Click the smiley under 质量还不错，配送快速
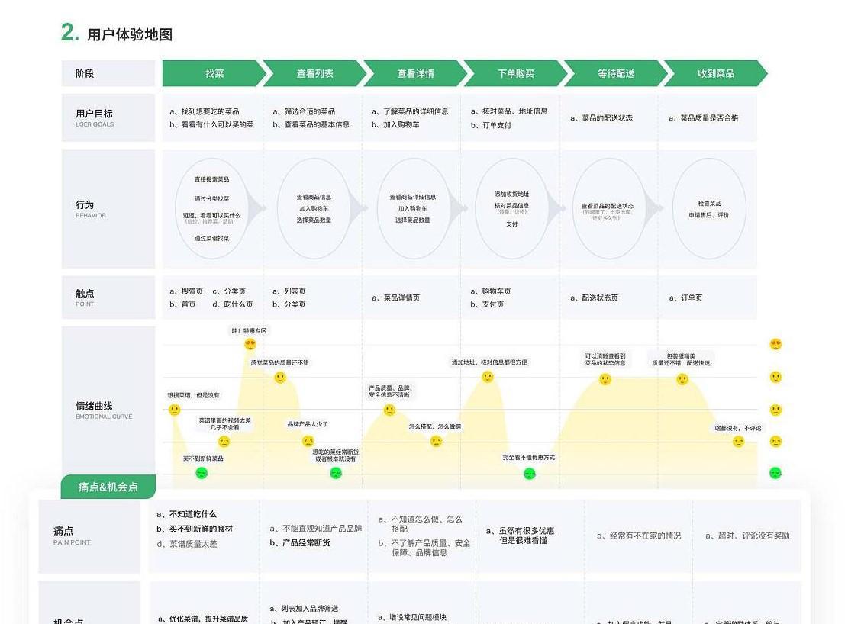Viewport: 848px width, 624px height. click(x=682, y=379)
